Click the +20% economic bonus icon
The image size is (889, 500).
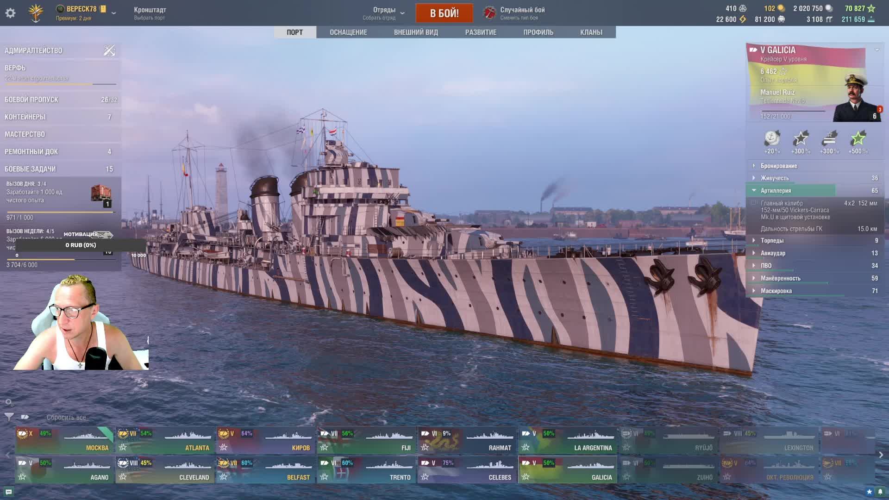(772, 139)
